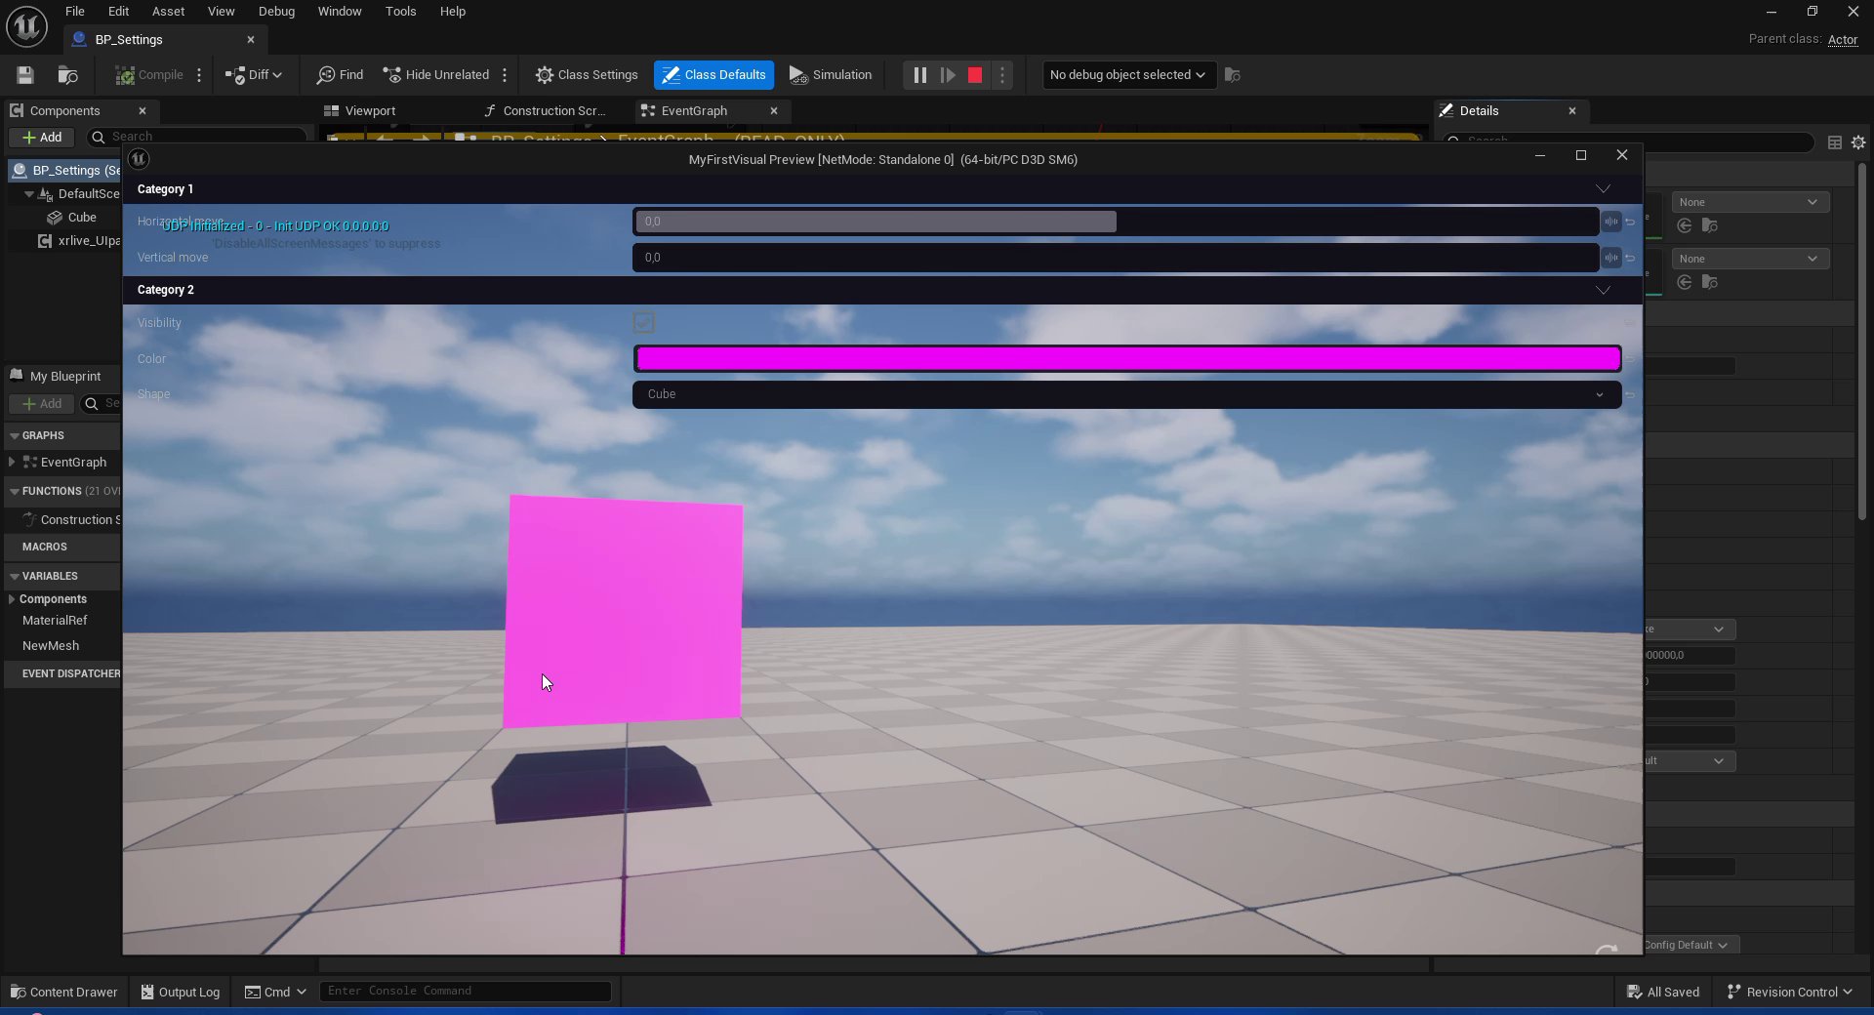Select BP_Settings root in component tree
The width and height of the screenshot is (1874, 1015).
click(x=65, y=170)
